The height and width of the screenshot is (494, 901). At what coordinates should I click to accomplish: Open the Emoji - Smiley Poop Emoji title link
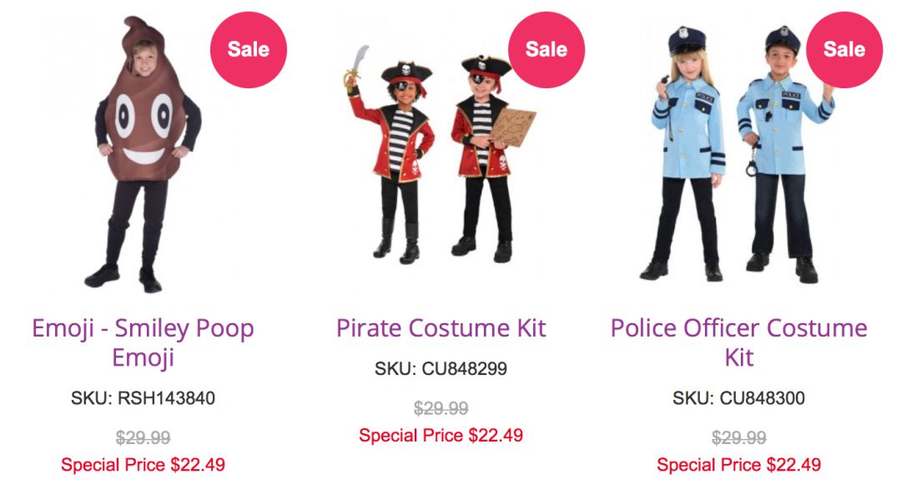point(143,342)
